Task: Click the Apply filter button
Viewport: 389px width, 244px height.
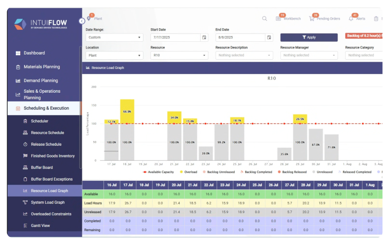Action: 309,37
